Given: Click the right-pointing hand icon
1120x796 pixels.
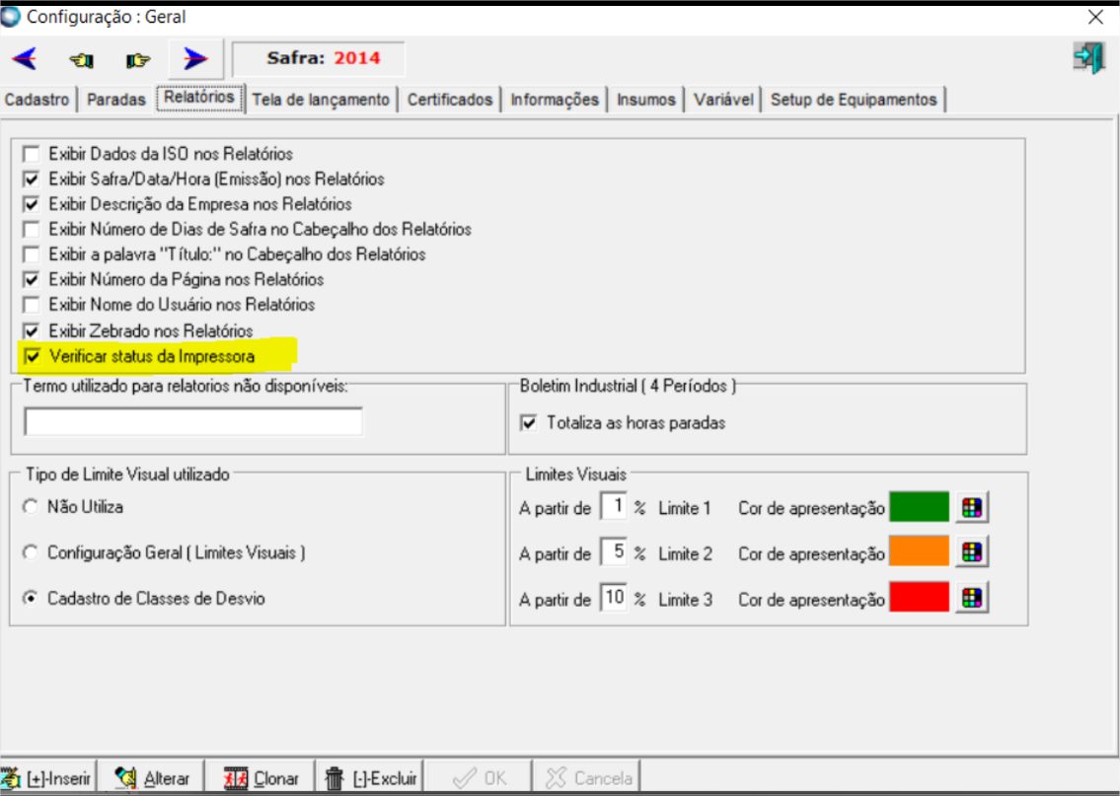Looking at the screenshot, I should (138, 60).
